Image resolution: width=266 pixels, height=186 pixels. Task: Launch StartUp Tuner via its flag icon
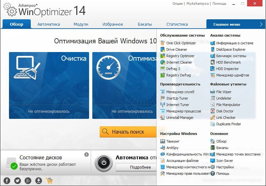(162, 98)
